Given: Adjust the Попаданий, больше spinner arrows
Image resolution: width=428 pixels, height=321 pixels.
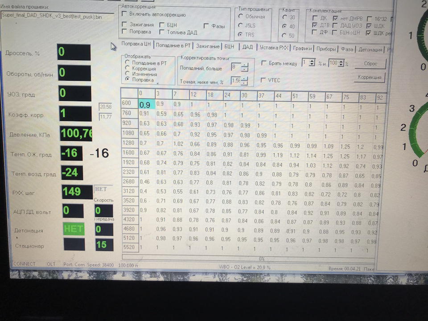Looking at the screenshot, I should 245,67.
